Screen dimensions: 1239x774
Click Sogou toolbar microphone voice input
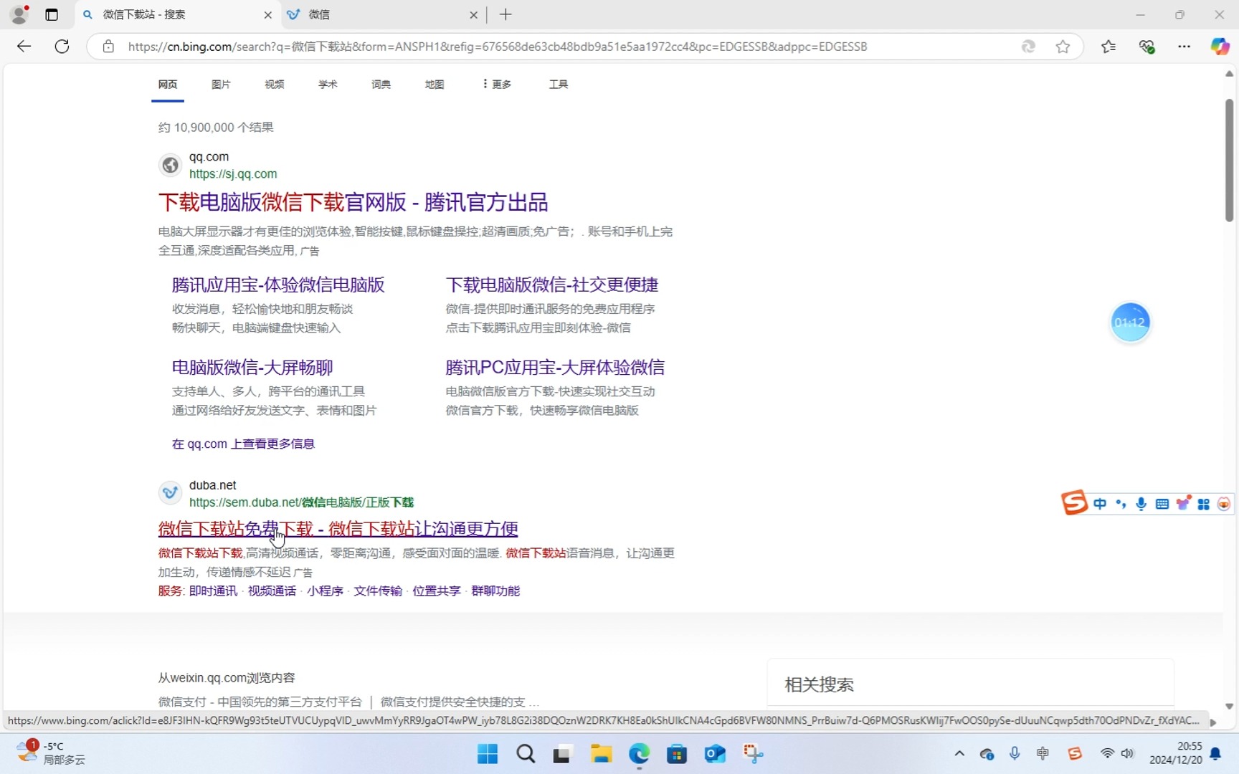coord(1141,504)
